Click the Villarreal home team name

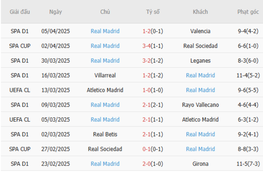[x=105, y=75]
